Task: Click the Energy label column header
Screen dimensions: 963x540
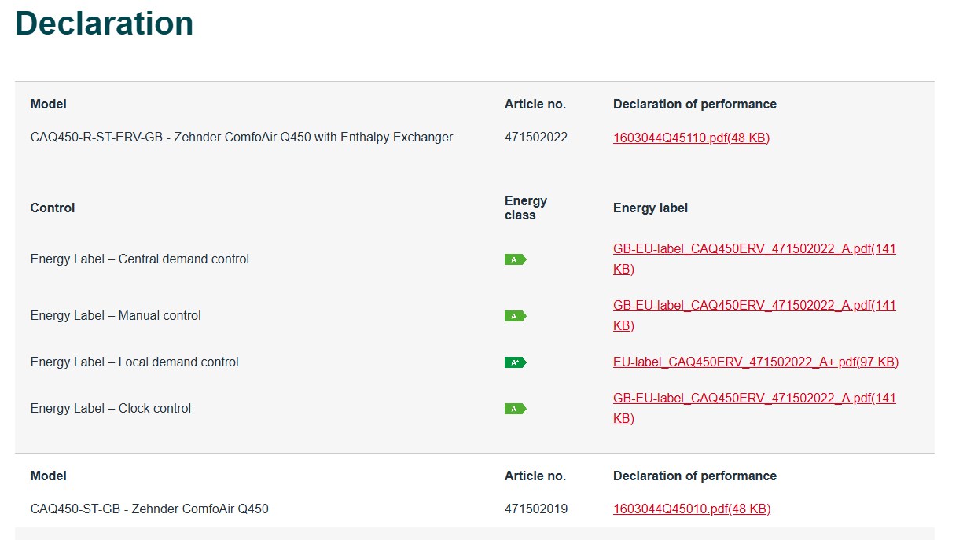Action: pyautogui.click(x=650, y=208)
